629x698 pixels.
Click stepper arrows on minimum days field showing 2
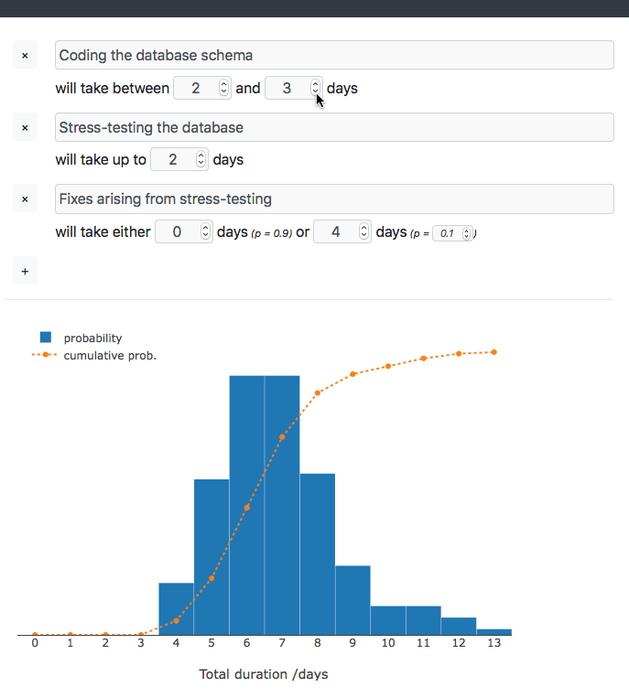(223, 88)
